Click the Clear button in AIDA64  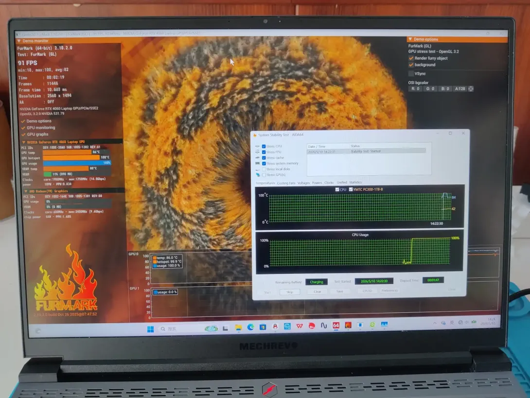(x=318, y=291)
